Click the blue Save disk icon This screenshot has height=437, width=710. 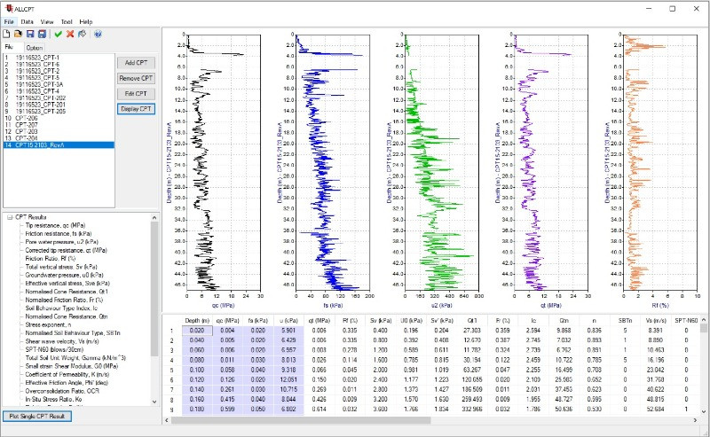(x=30, y=34)
